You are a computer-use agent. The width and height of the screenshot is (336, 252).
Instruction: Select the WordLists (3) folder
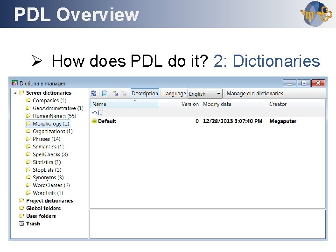click(48, 193)
